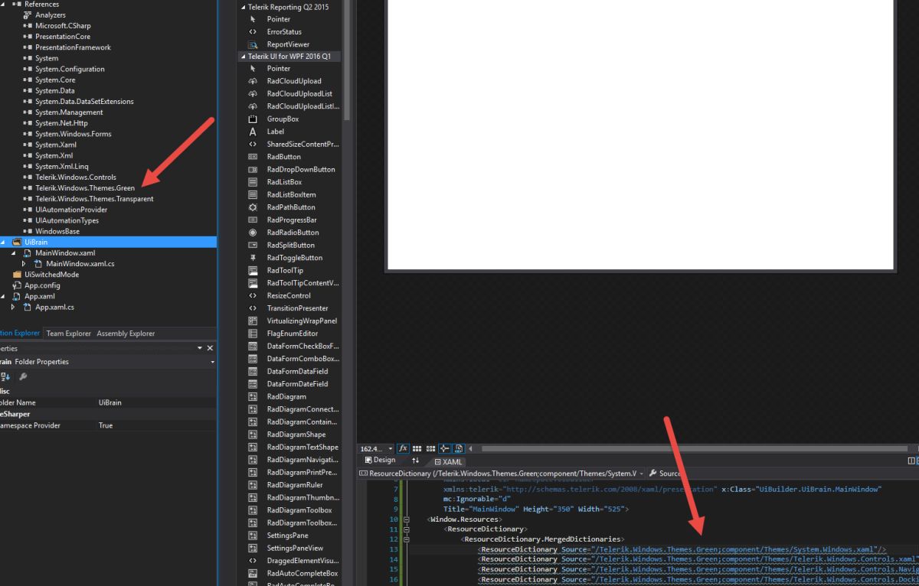
Task: Select the Telerik.Windows.Themes.Transparent reference
Action: (93, 199)
